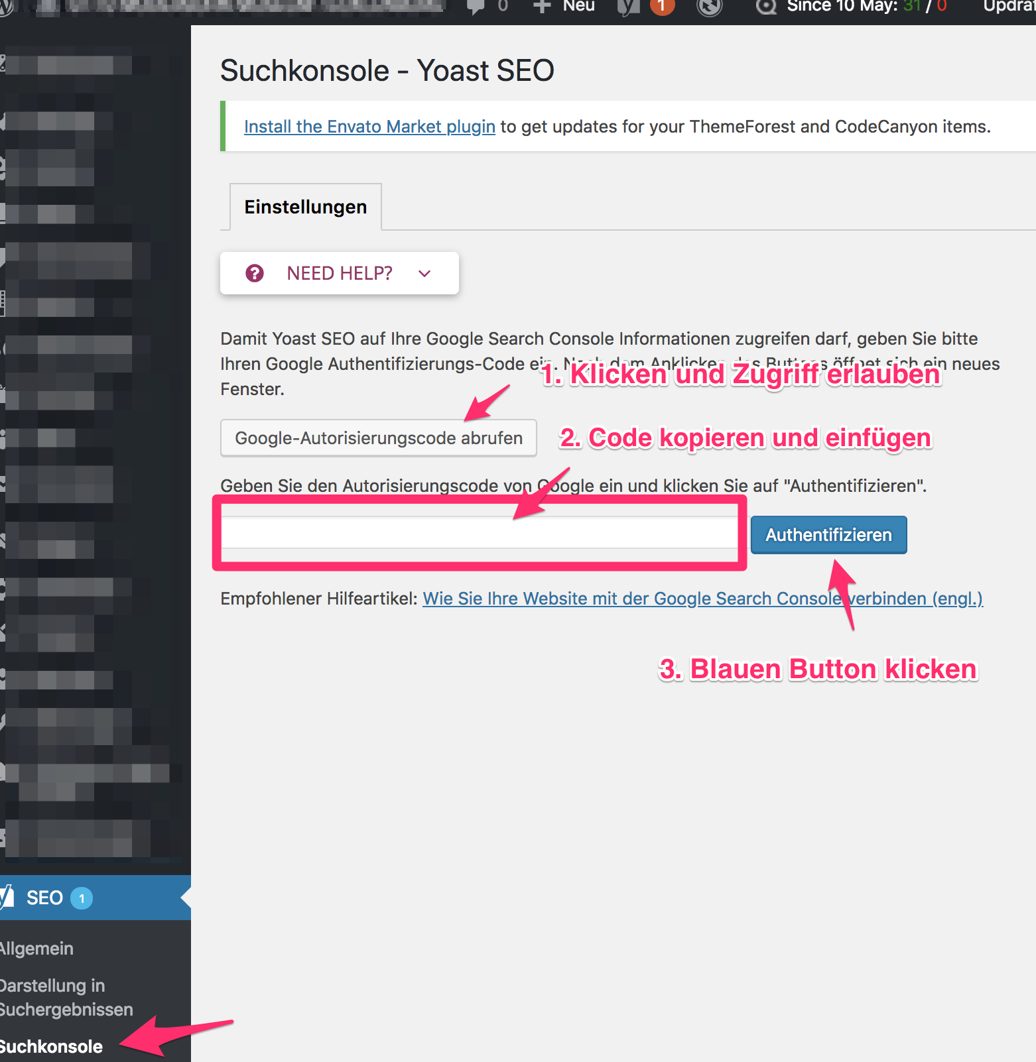The width and height of the screenshot is (1036, 1062).
Task: Click Google-Autorisierungscode abrufen button
Action: tap(378, 438)
